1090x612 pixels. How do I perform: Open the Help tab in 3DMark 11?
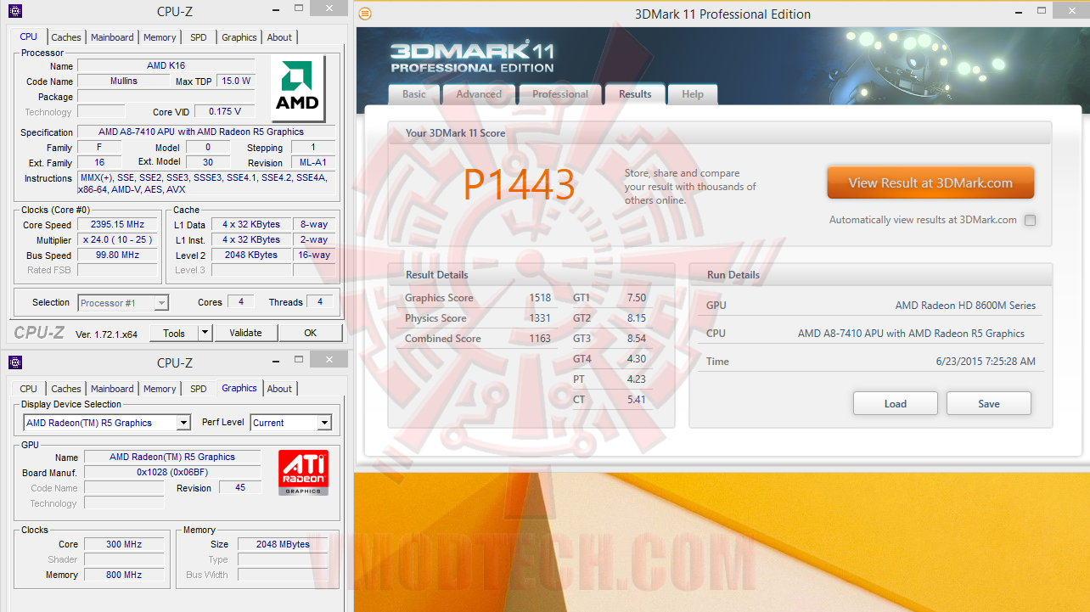click(x=693, y=94)
